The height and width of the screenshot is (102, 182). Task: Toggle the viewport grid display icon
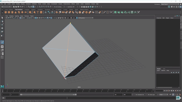(20, 18)
